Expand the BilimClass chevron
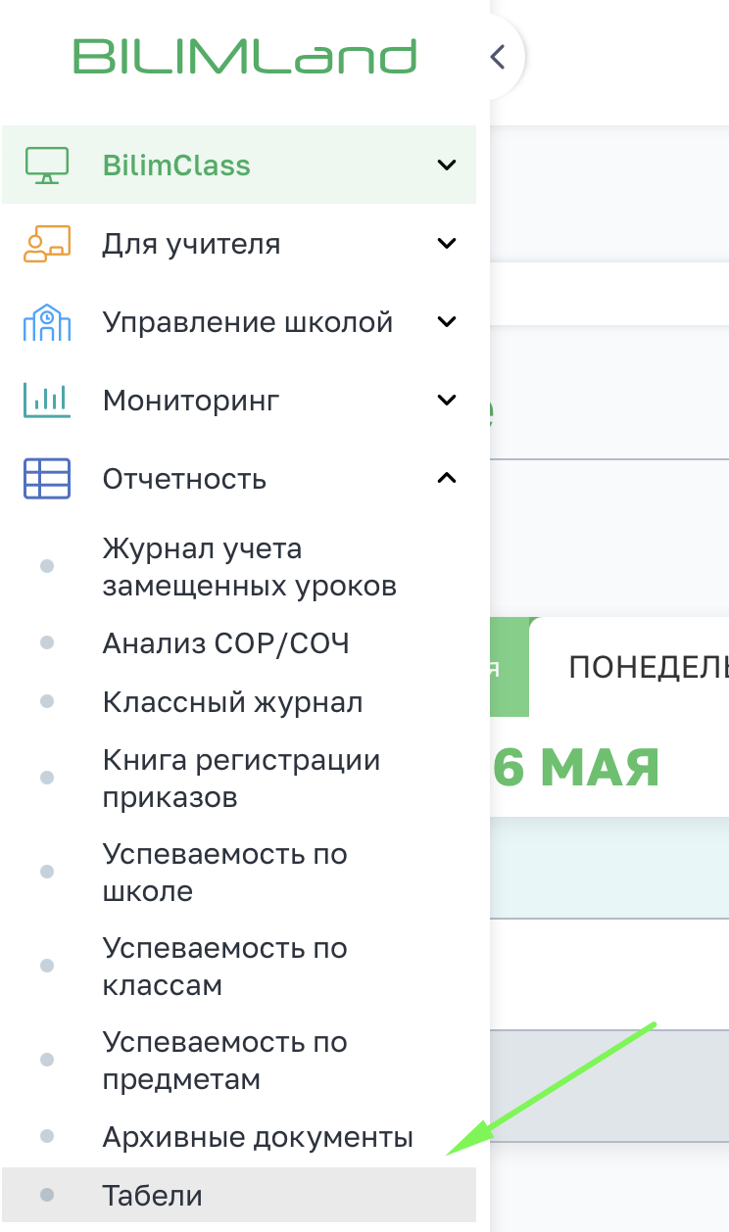 447,166
